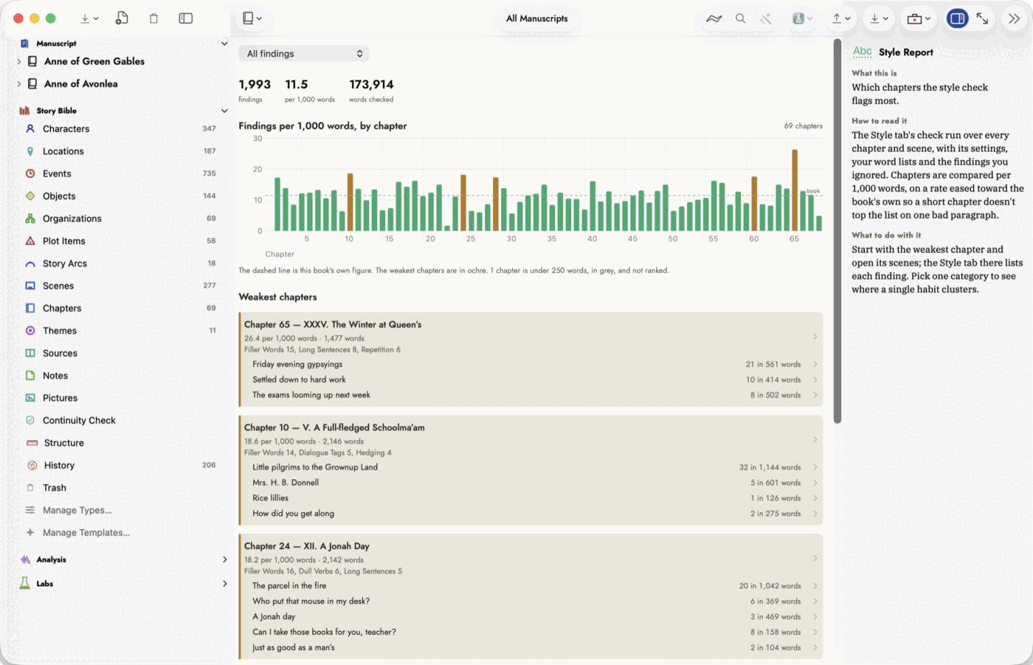This screenshot has width=1033, height=665.
Task: Select Characters in the Story Bible
Action: coord(66,128)
